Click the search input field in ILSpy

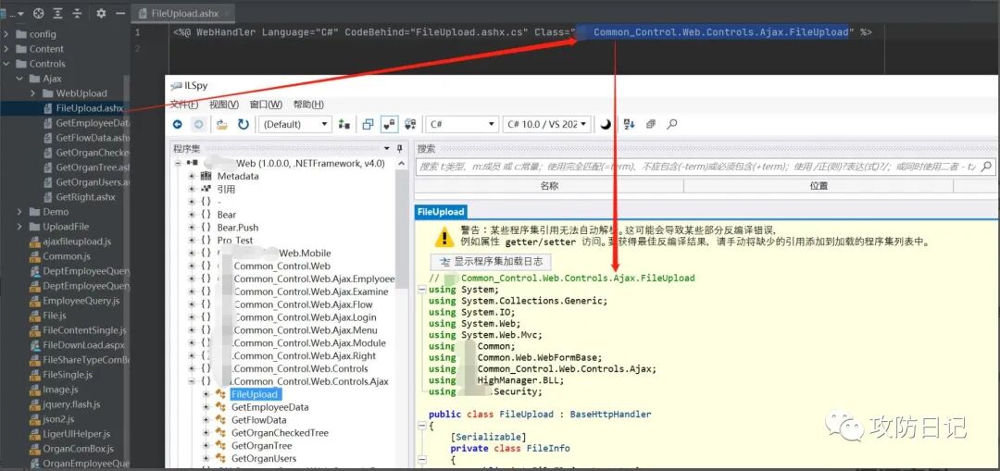click(697, 167)
